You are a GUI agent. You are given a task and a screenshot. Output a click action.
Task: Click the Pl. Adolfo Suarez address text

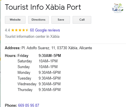57,48
